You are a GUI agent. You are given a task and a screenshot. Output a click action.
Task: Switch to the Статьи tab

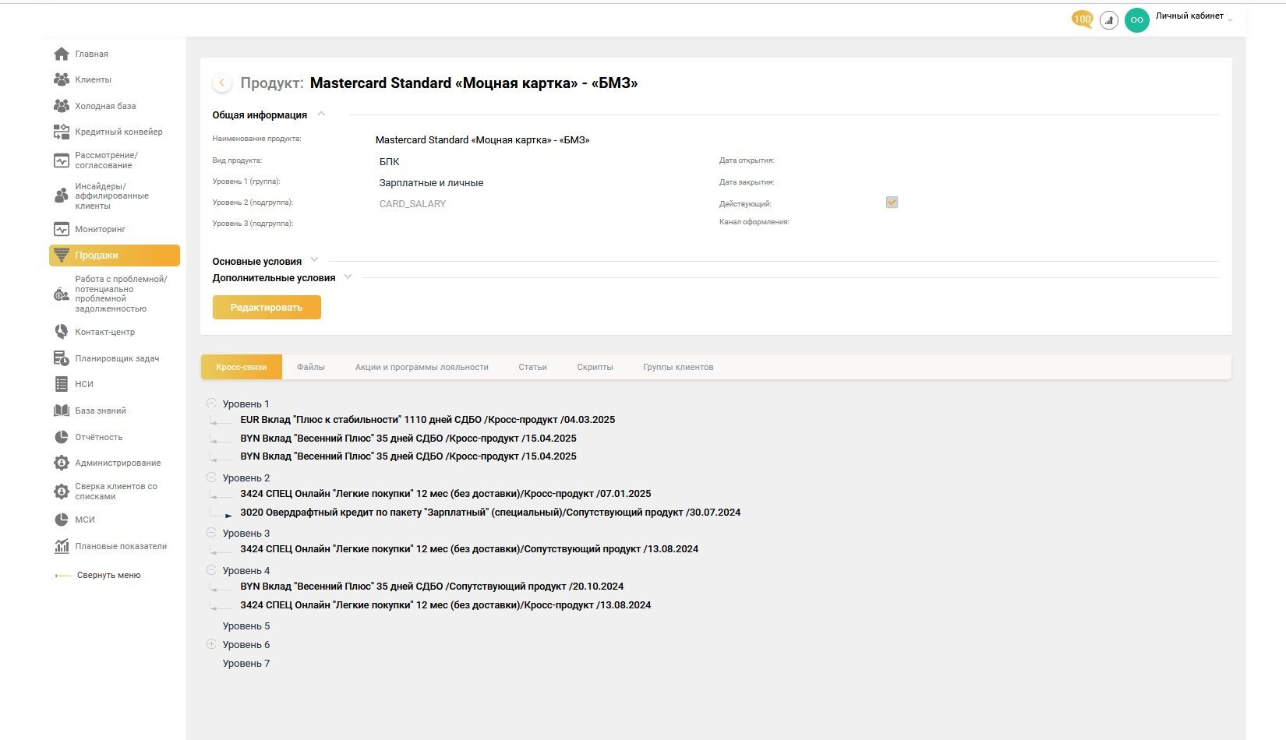533,367
